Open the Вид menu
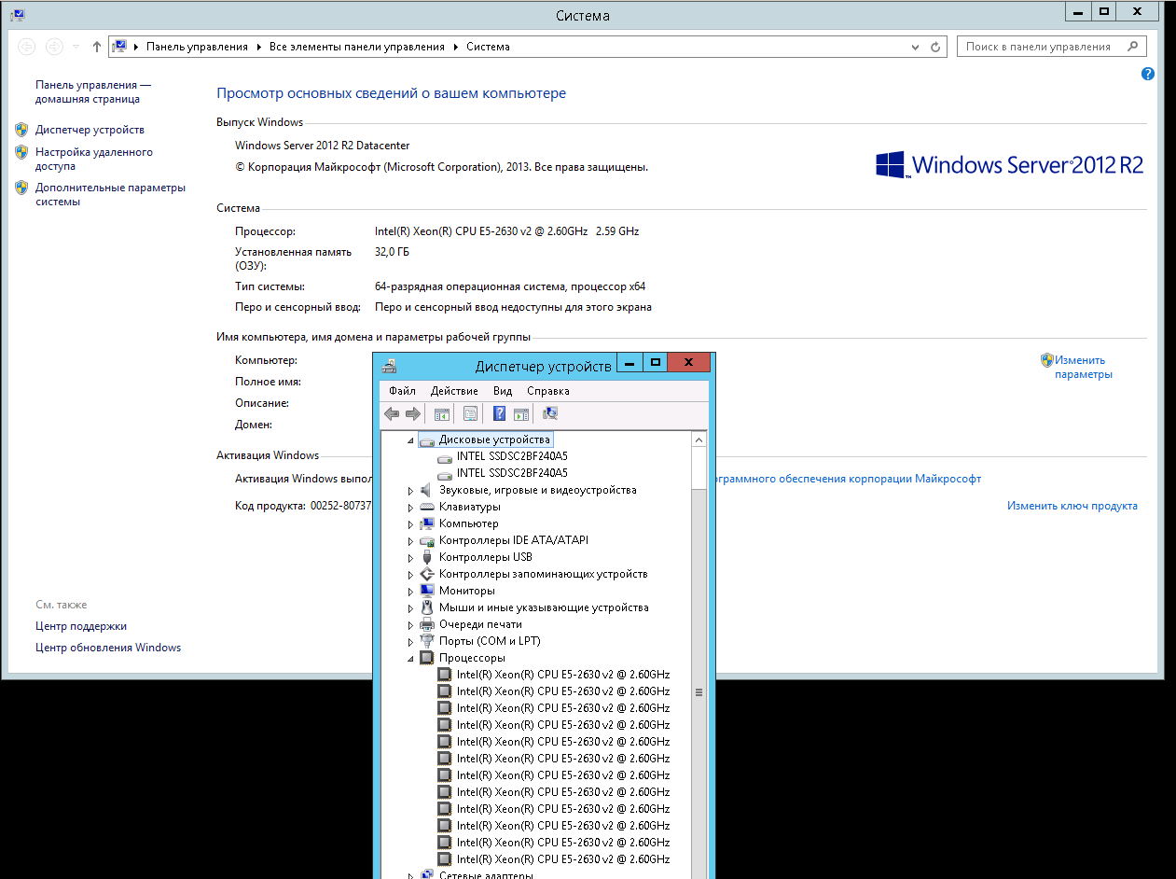The image size is (1176, 879). point(503,391)
